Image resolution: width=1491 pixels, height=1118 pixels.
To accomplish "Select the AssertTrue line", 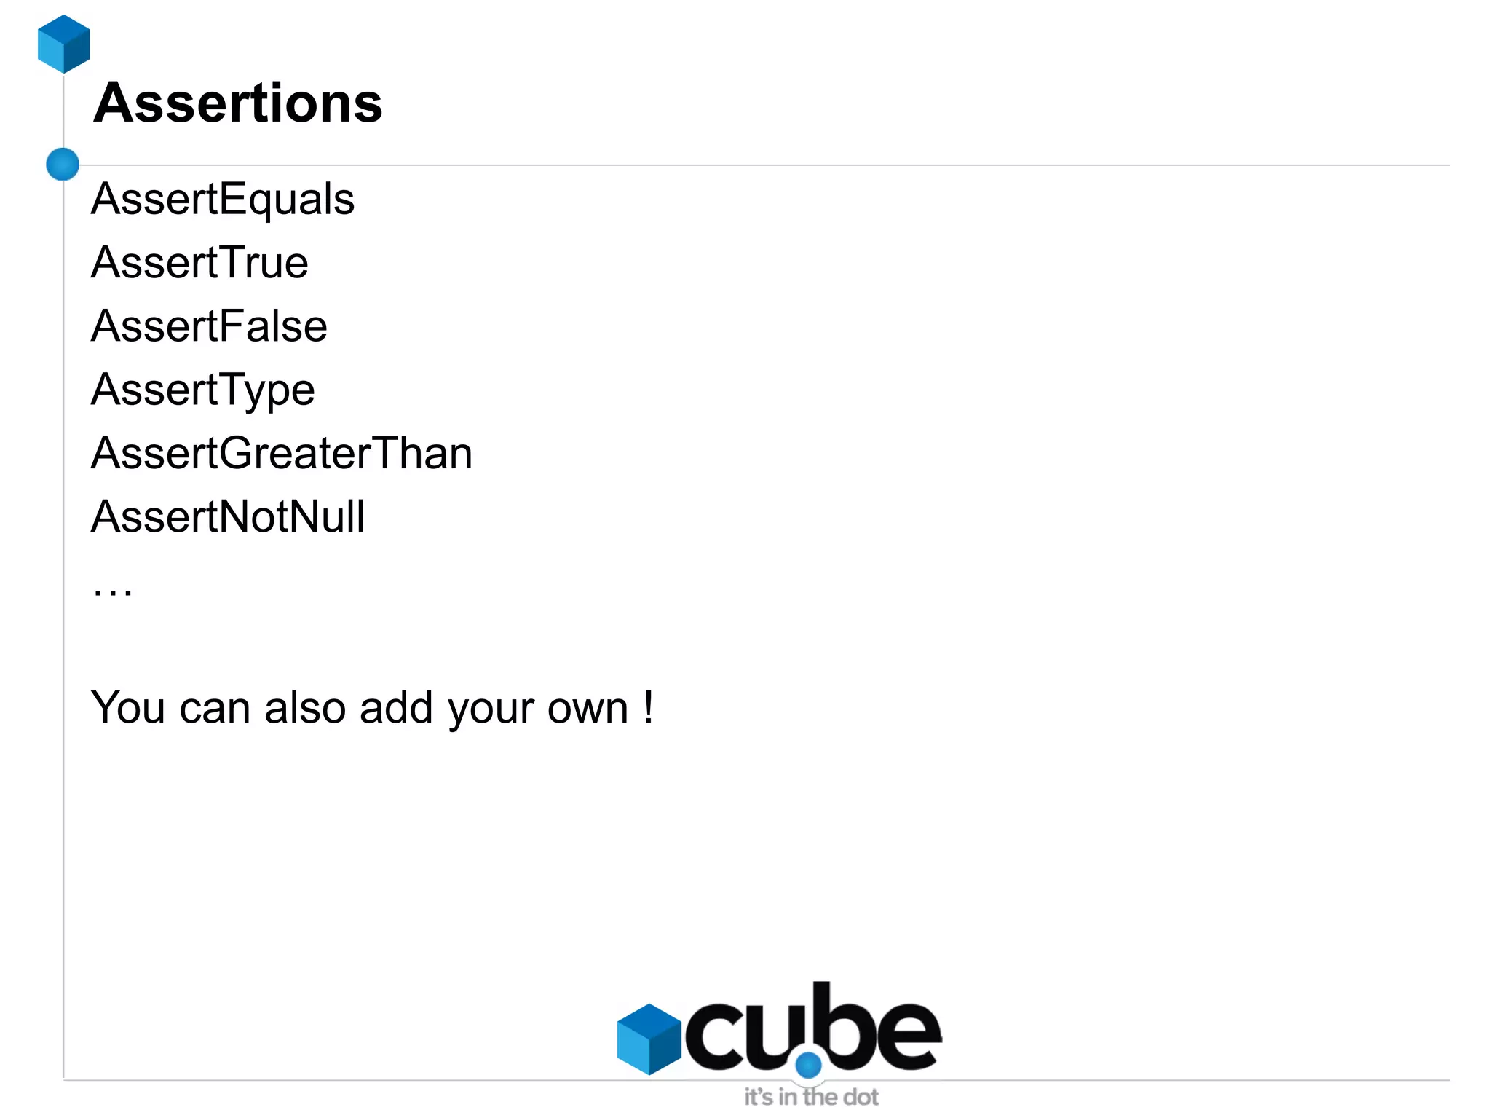I will tap(199, 262).
